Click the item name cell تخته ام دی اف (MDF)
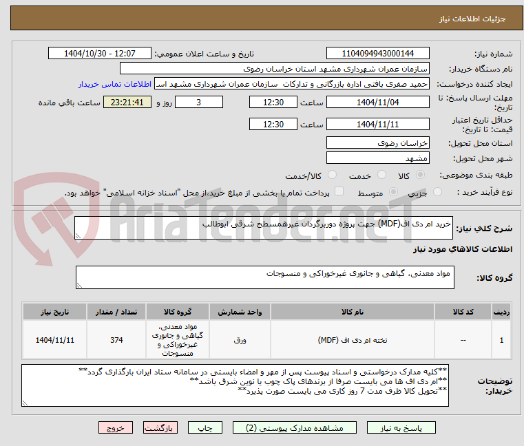 coord(353,340)
